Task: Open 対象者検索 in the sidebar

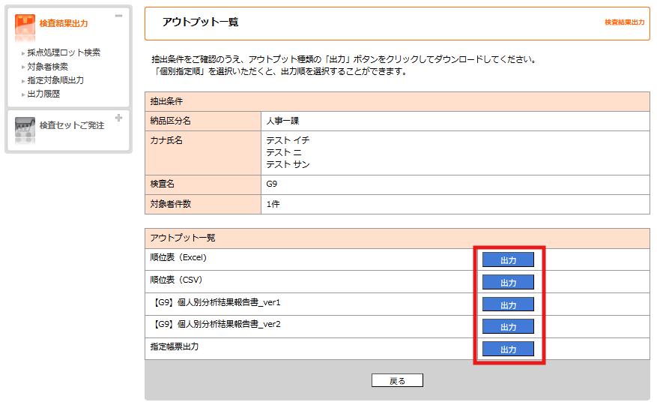Action: [x=47, y=67]
